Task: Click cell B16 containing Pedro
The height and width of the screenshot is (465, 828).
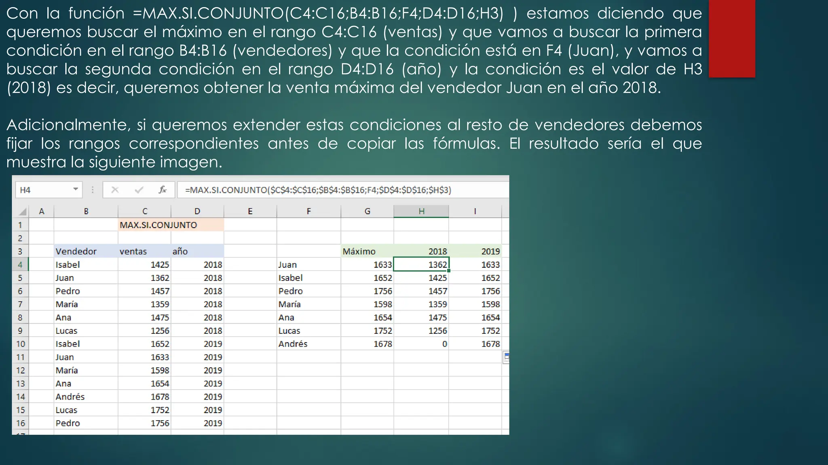Action: click(86, 423)
